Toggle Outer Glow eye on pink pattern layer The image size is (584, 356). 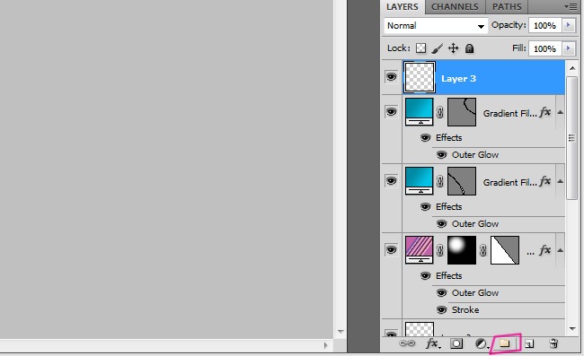pyautogui.click(x=442, y=293)
